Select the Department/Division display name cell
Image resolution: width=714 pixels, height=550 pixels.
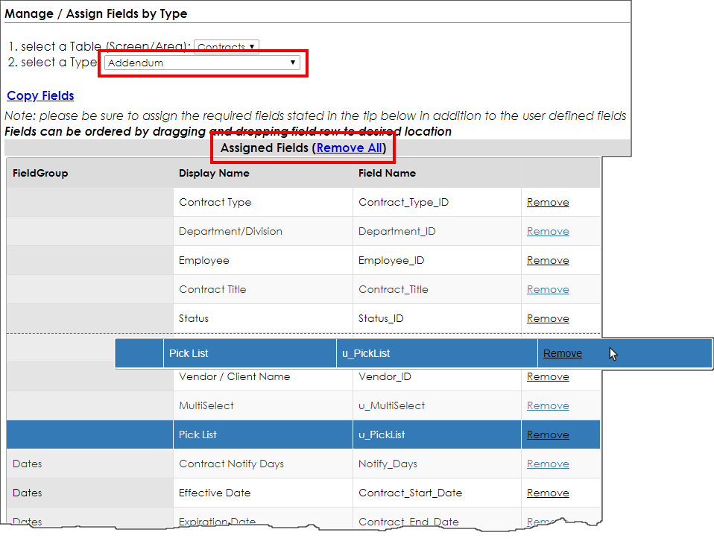(263, 231)
